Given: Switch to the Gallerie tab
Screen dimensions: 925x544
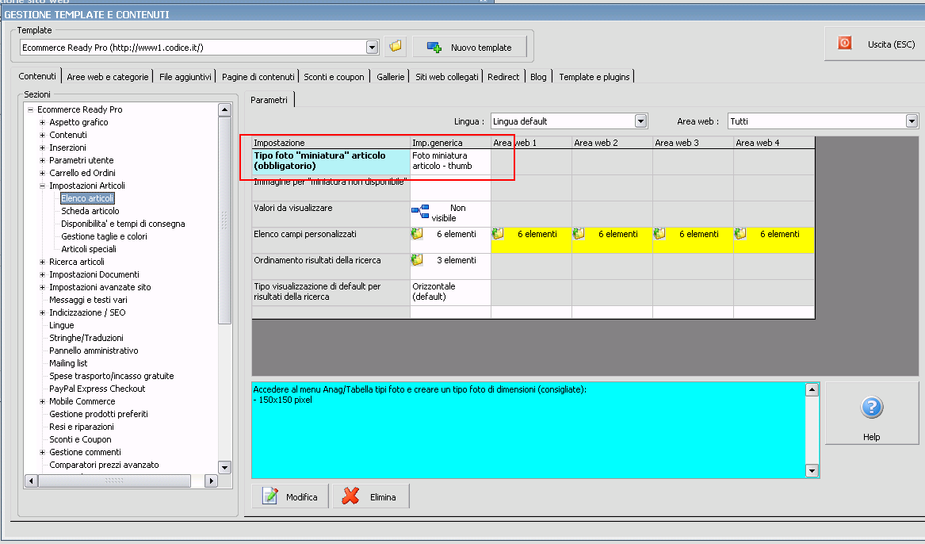Looking at the screenshot, I should [x=391, y=77].
